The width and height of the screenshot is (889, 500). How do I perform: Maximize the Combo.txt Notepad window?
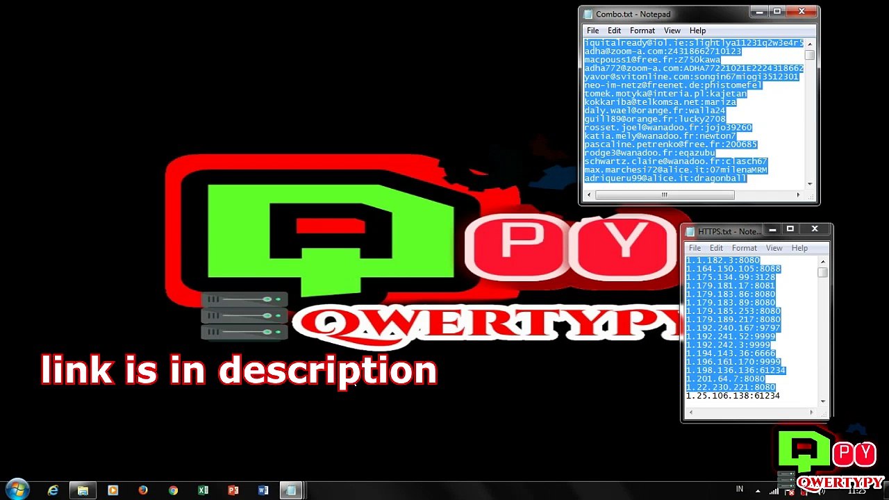tap(777, 12)
